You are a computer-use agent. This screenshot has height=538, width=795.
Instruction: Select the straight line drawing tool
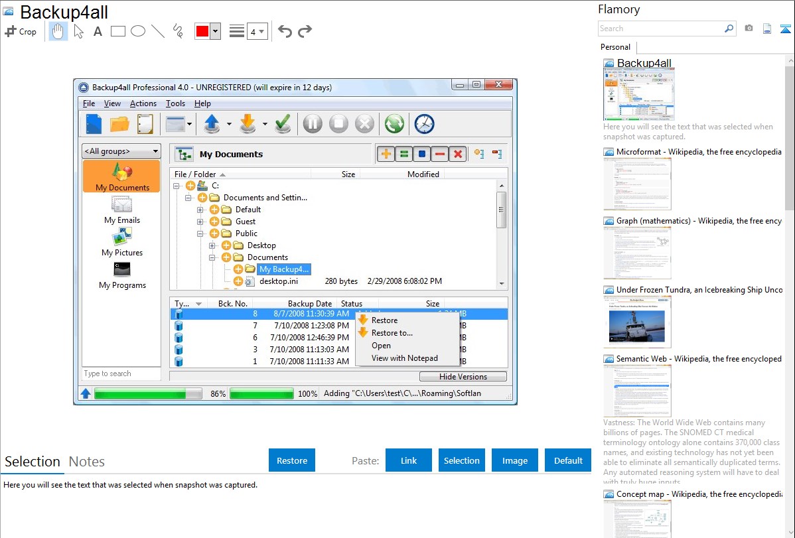(158, 31)
